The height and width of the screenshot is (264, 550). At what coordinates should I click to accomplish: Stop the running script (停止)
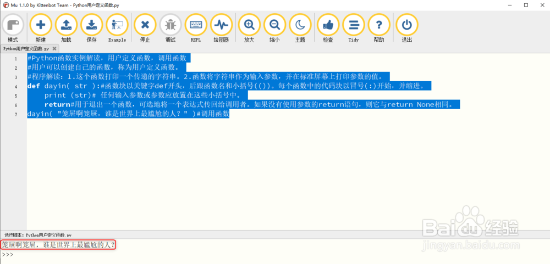145,28
